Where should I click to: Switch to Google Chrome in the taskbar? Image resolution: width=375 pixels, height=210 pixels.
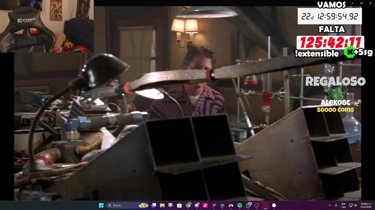point(188,205)
